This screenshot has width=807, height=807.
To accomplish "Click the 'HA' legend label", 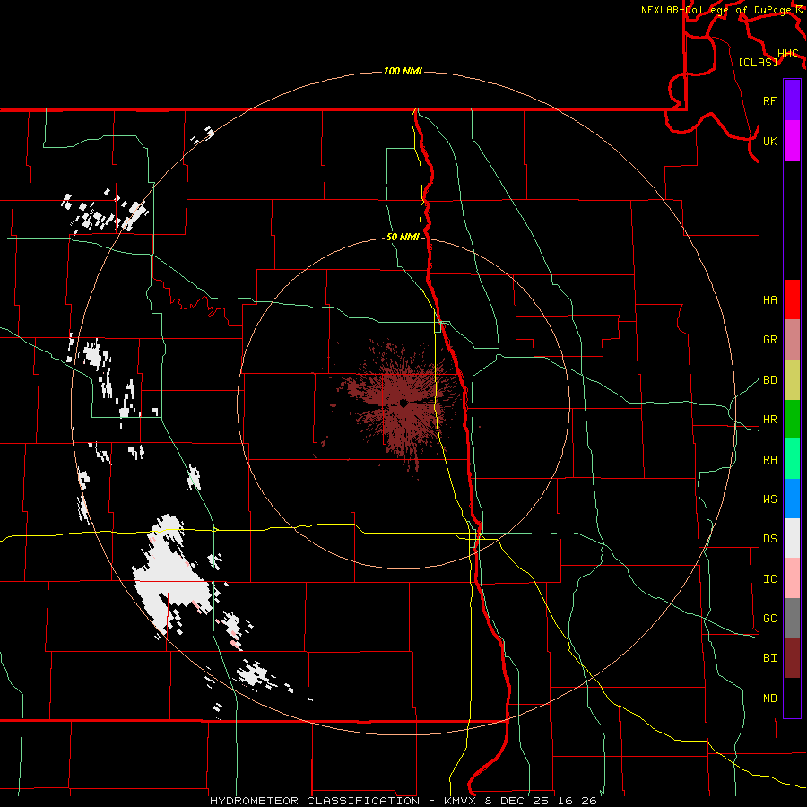I will pyautogui.click(x=769, y=299).
